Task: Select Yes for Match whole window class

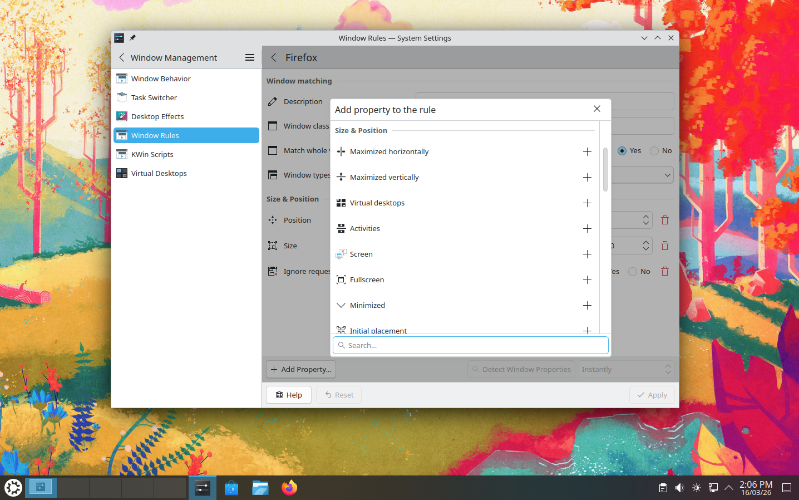Action: [x=622, y=151]
